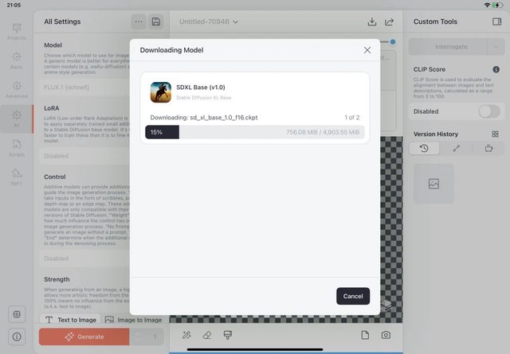Show CLIP Score info
The image size is (510, 354).
tap(496, 70)
